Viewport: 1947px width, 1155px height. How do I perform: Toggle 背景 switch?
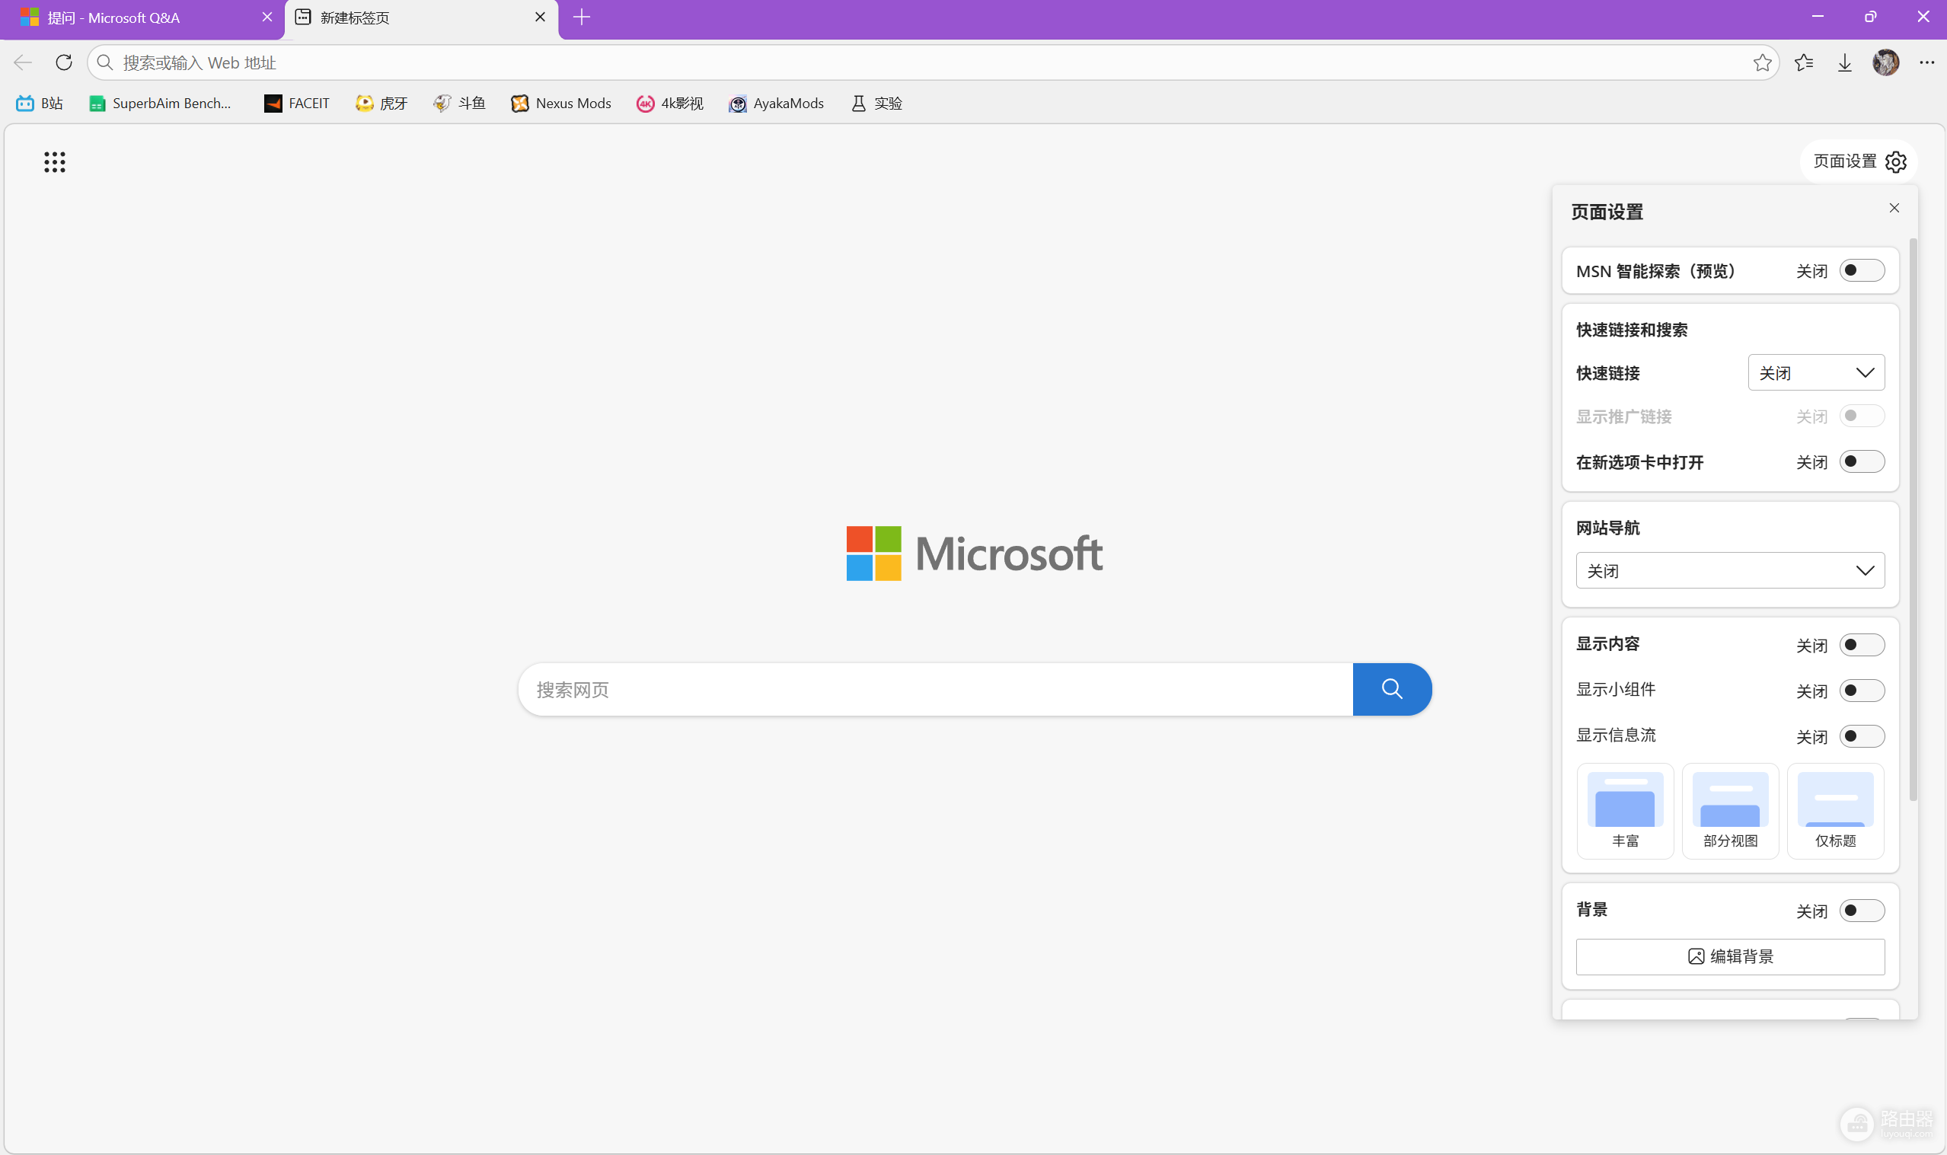coord(1862,911)
